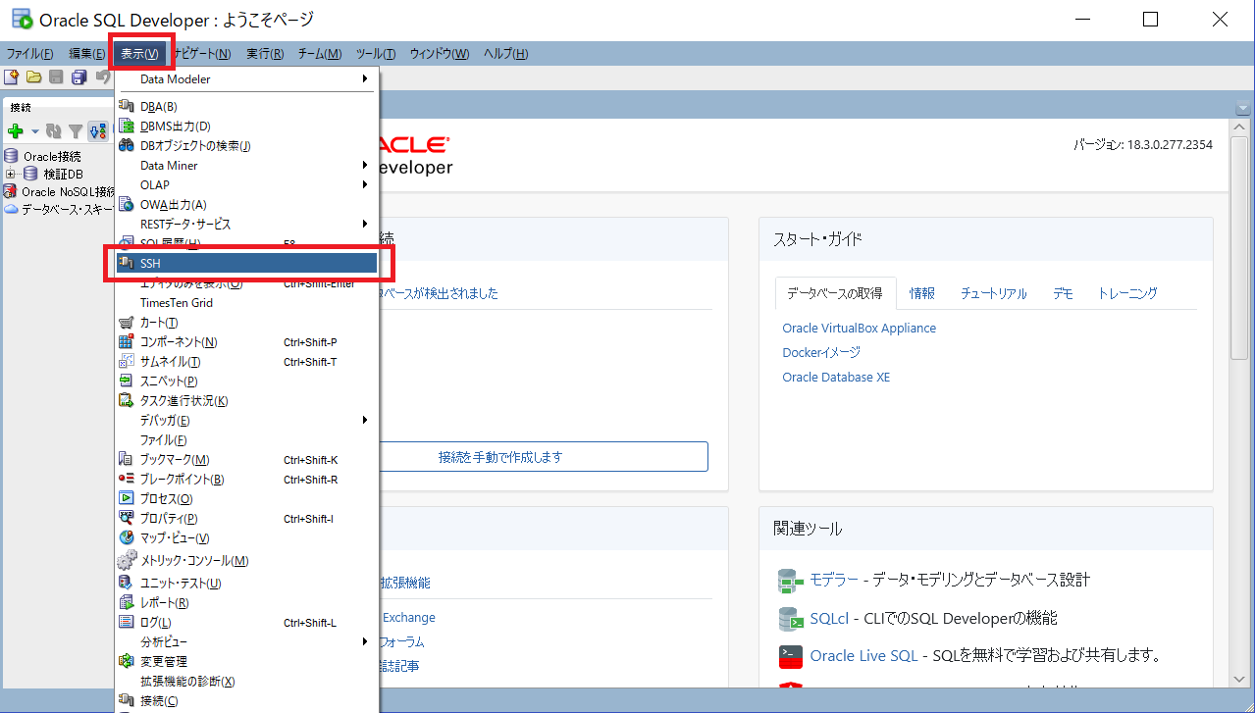Open the Oracle Live SQL link
The height and width of the screenshot is (713, 1255).
[863, 656]
